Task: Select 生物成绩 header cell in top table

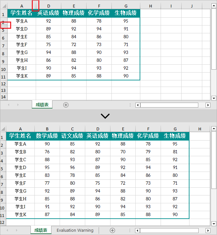Action: (x=126, y=13)
